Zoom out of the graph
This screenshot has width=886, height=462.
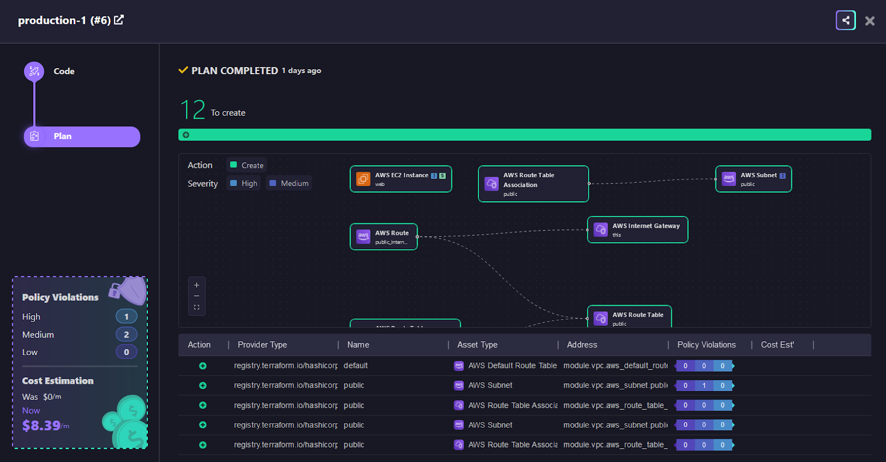(197, 296)
